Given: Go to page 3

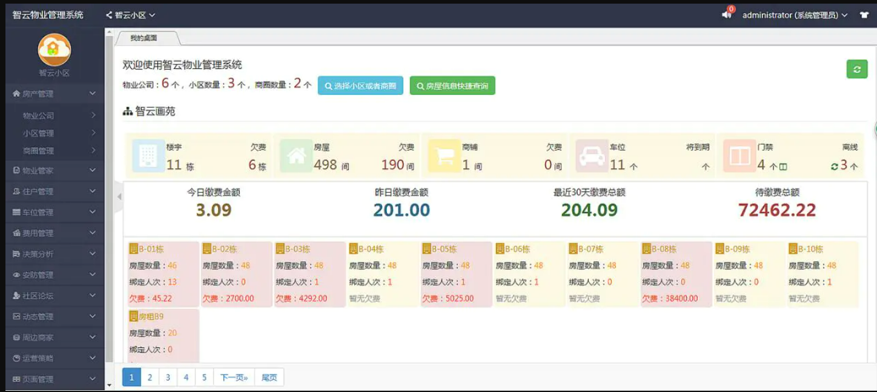Looking at the screenshot, I should click(x=168, y=377).
